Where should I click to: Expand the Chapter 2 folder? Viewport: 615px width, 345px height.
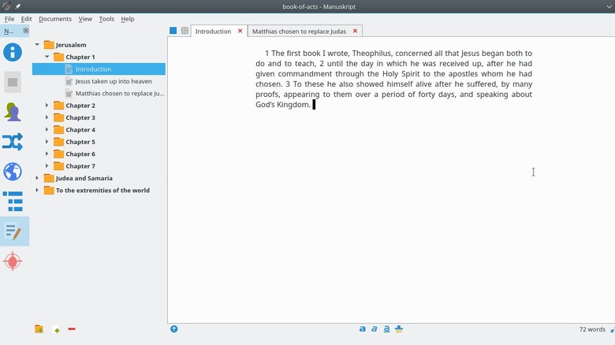tap(47, 106)
